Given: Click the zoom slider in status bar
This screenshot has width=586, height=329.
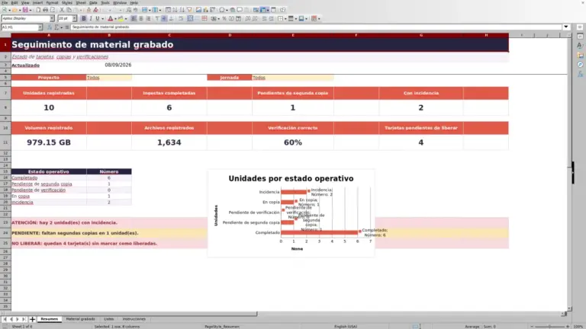Looking at the screenshot, I should 549,327.
